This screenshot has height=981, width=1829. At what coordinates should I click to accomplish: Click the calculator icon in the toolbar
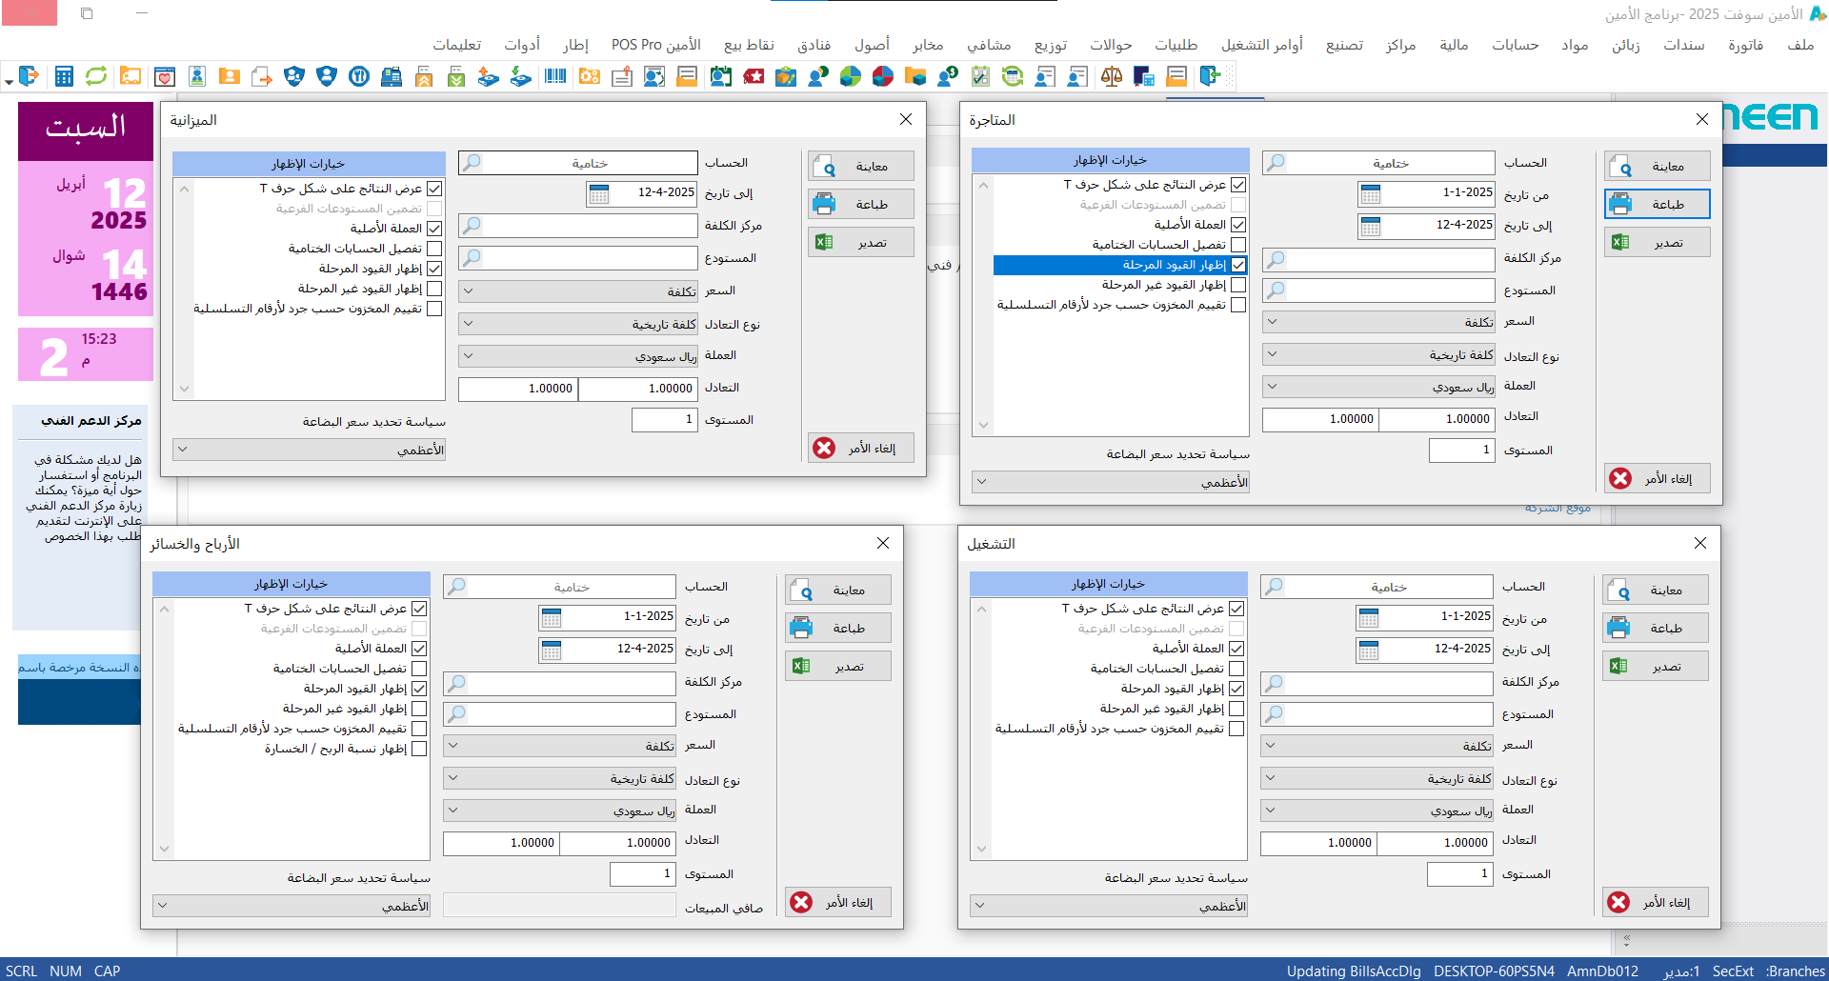pyautogui.click(x=64, y=77)
